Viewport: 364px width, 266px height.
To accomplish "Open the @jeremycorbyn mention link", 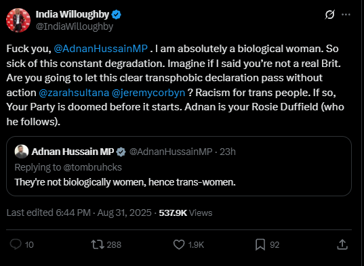I will 148,93.
